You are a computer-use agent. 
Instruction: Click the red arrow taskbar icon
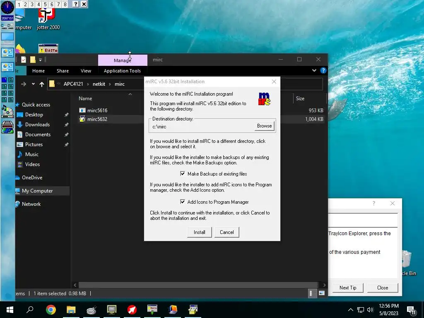pos(132,310)
